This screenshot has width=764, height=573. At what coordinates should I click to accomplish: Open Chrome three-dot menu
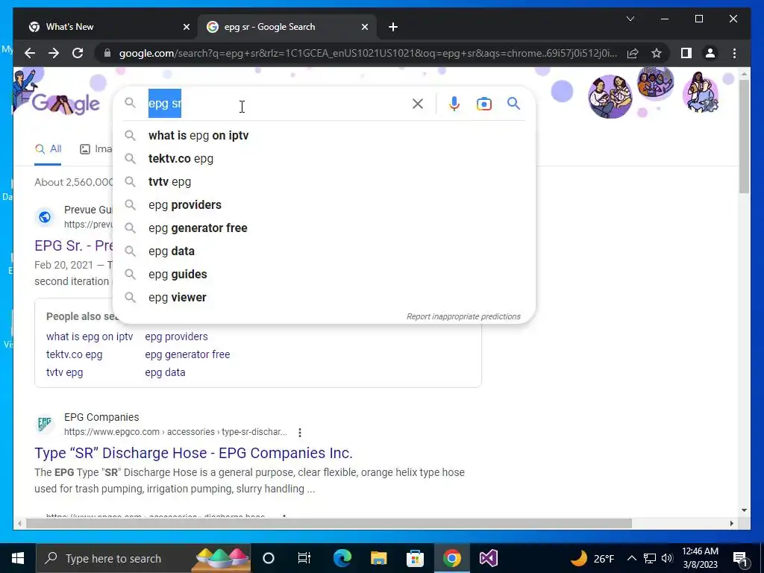coord(734,53)
